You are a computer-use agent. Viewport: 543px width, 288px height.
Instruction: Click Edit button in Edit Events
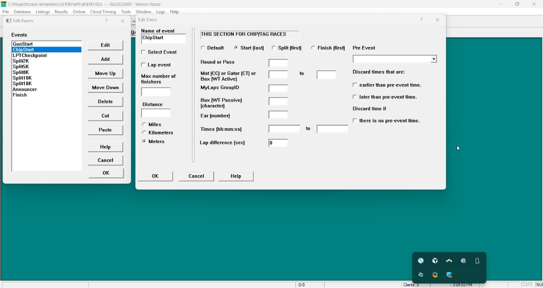106,45
